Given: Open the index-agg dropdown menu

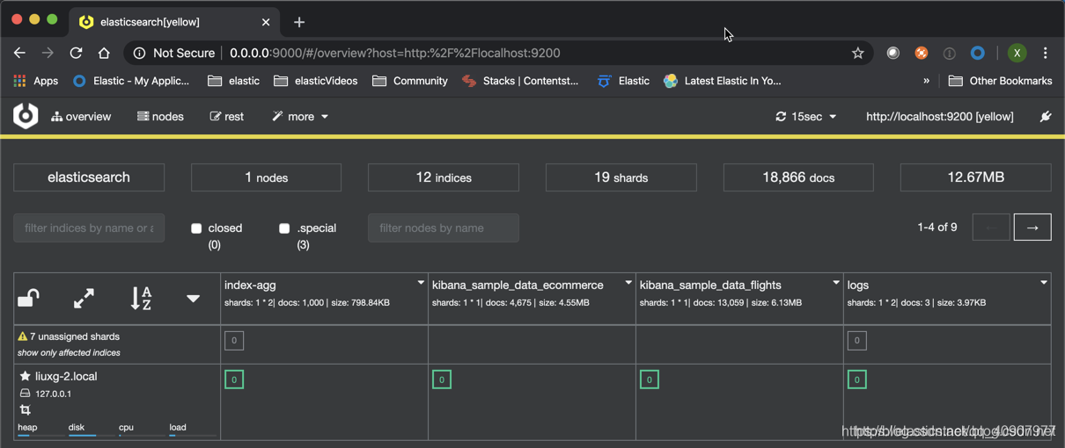Looking at the screenshot, I should (421, 283).
